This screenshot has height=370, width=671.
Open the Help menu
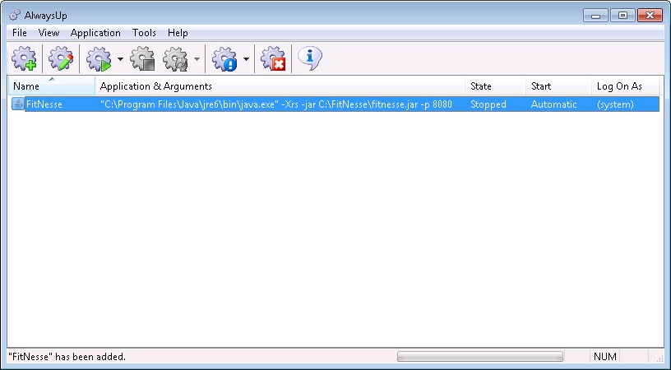[178, 33]
